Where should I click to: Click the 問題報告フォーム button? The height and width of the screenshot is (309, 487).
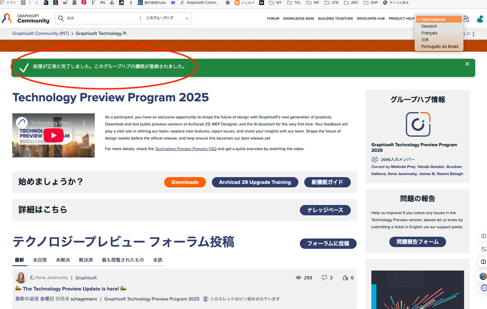coord(417,242)
